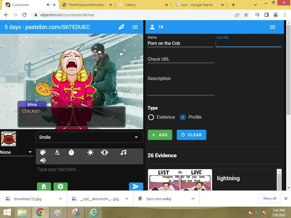Click the page vertical scrollbar
This screenshot has height=218, width=291.
pos(288,70)
